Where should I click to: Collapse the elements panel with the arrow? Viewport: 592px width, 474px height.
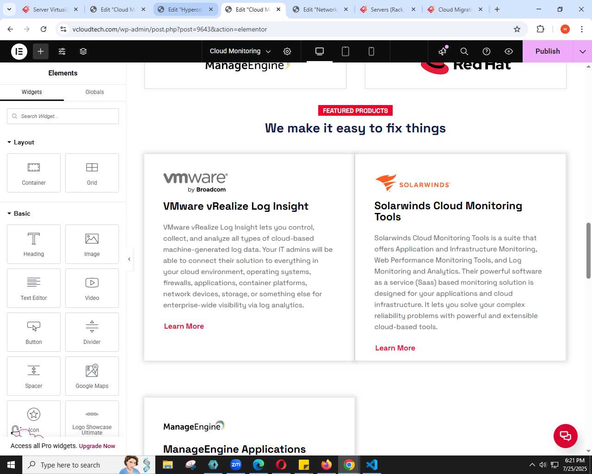(129, 259)
